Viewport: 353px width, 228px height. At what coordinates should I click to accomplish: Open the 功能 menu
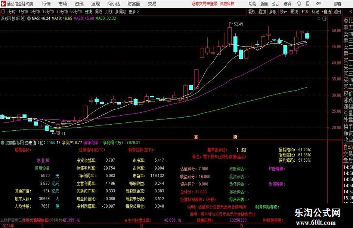click(253, 4)
